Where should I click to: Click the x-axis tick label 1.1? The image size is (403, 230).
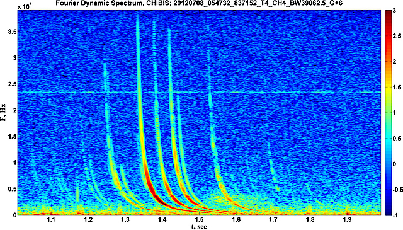(51, 219)
